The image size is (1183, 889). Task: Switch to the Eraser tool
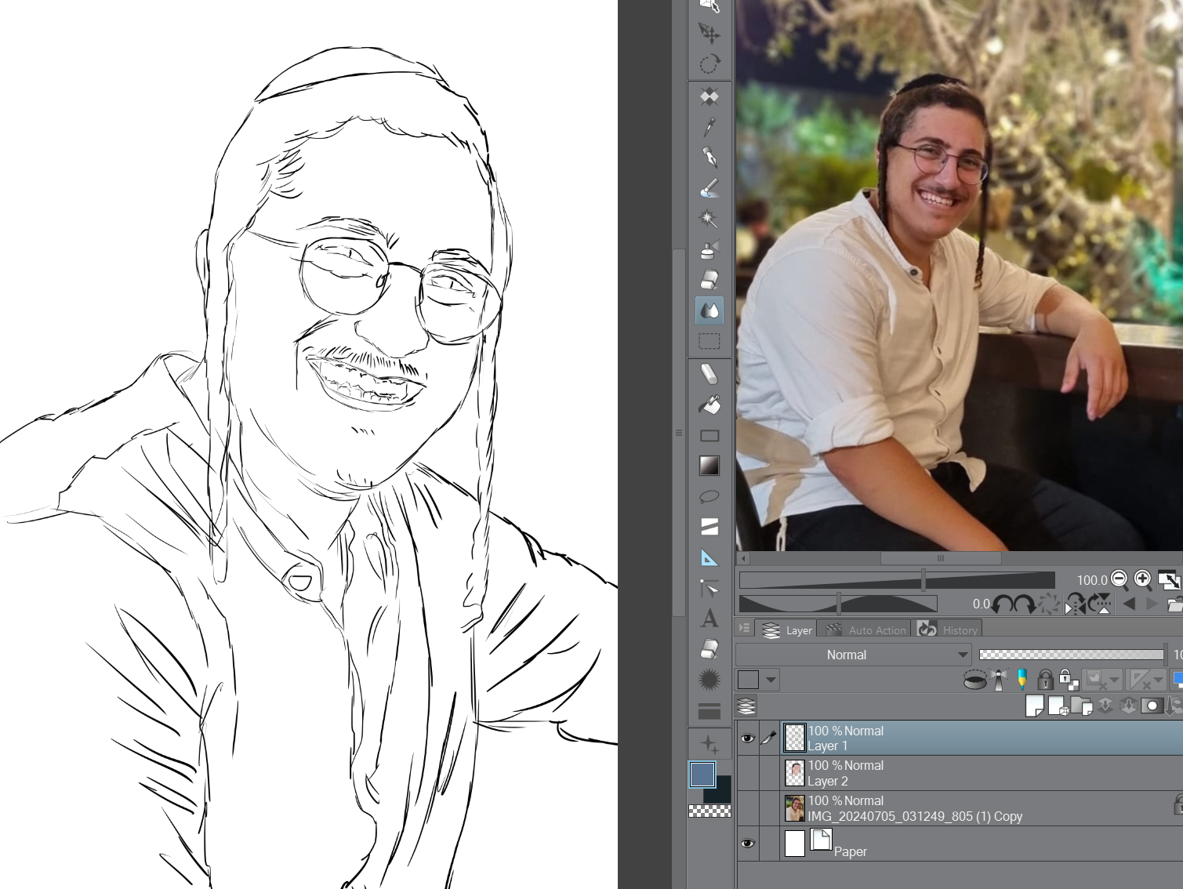click(709, 280)
